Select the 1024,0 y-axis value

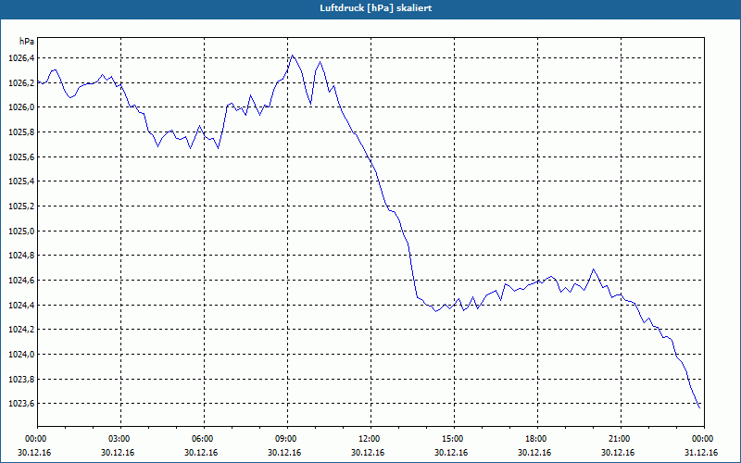pos(21,355)
